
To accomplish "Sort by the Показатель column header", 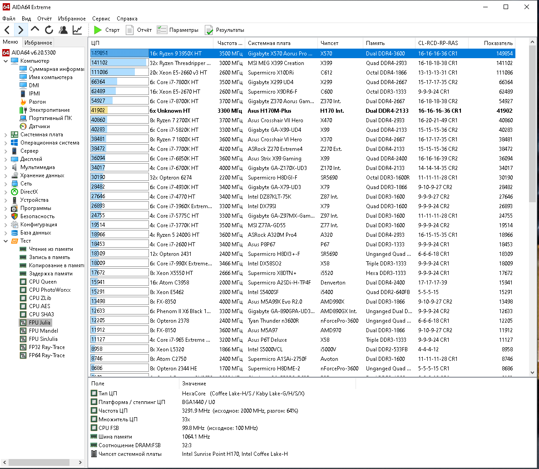I will [498, 43].
